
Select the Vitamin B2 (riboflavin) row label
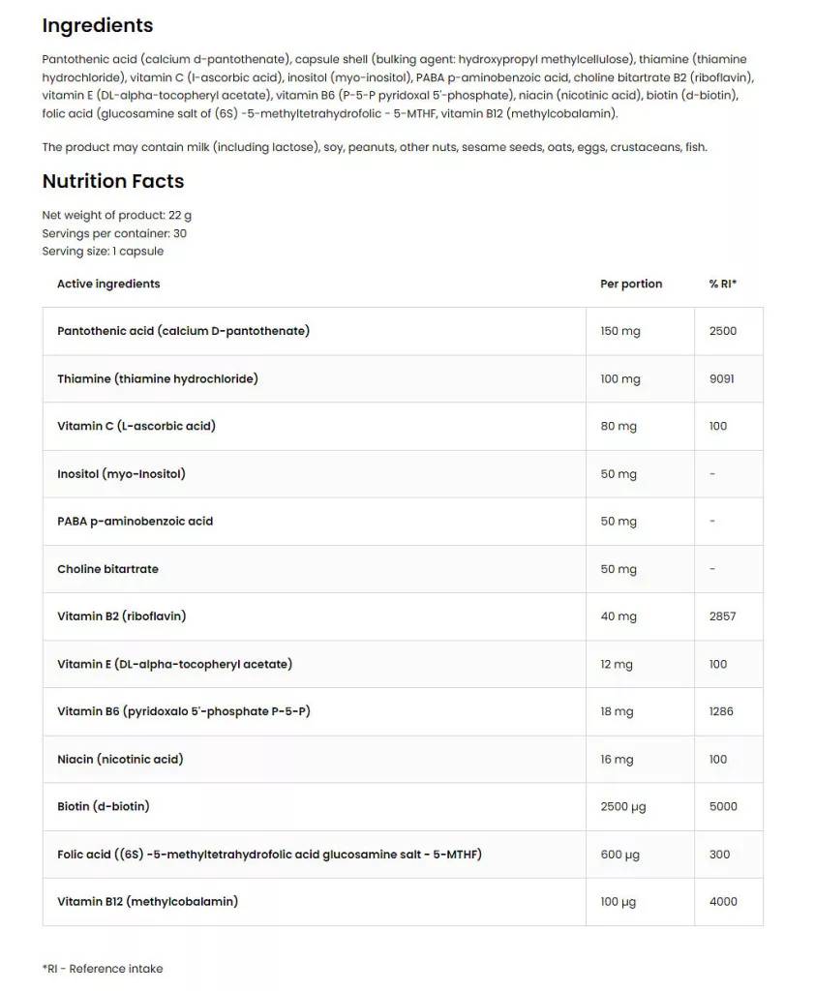pos(122,616)
